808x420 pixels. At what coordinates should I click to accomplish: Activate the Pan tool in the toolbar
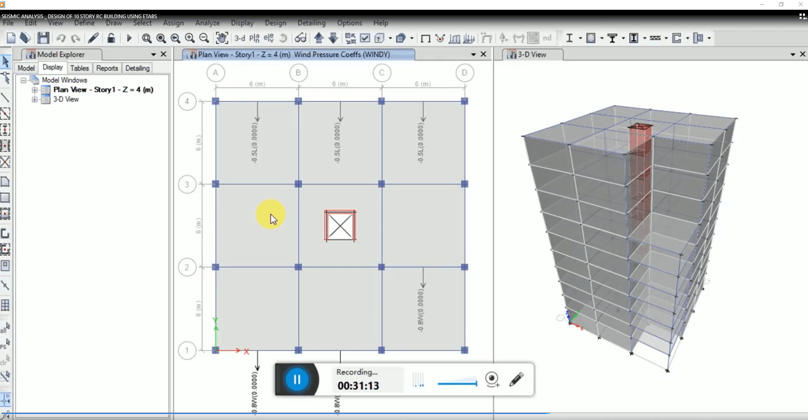222,38
